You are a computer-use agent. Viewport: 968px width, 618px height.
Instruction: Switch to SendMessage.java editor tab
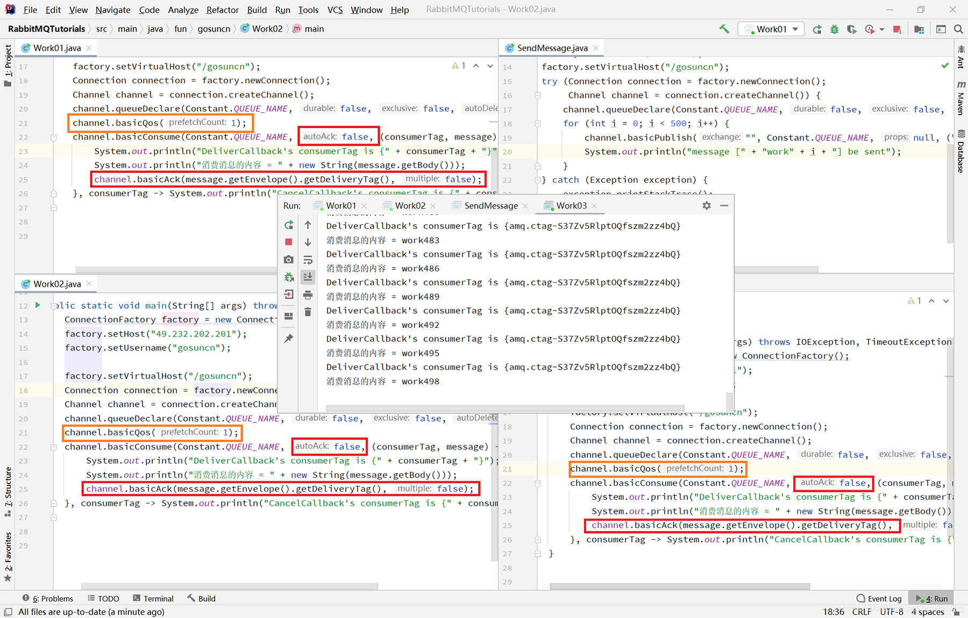click(x=552, y=48)
